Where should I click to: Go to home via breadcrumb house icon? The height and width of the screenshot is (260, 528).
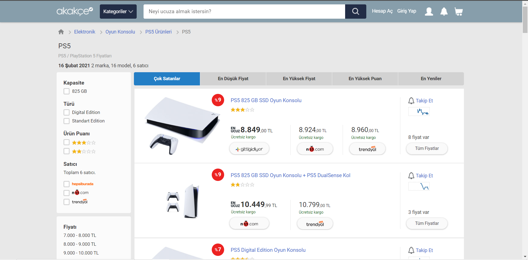tap(61, 32)
